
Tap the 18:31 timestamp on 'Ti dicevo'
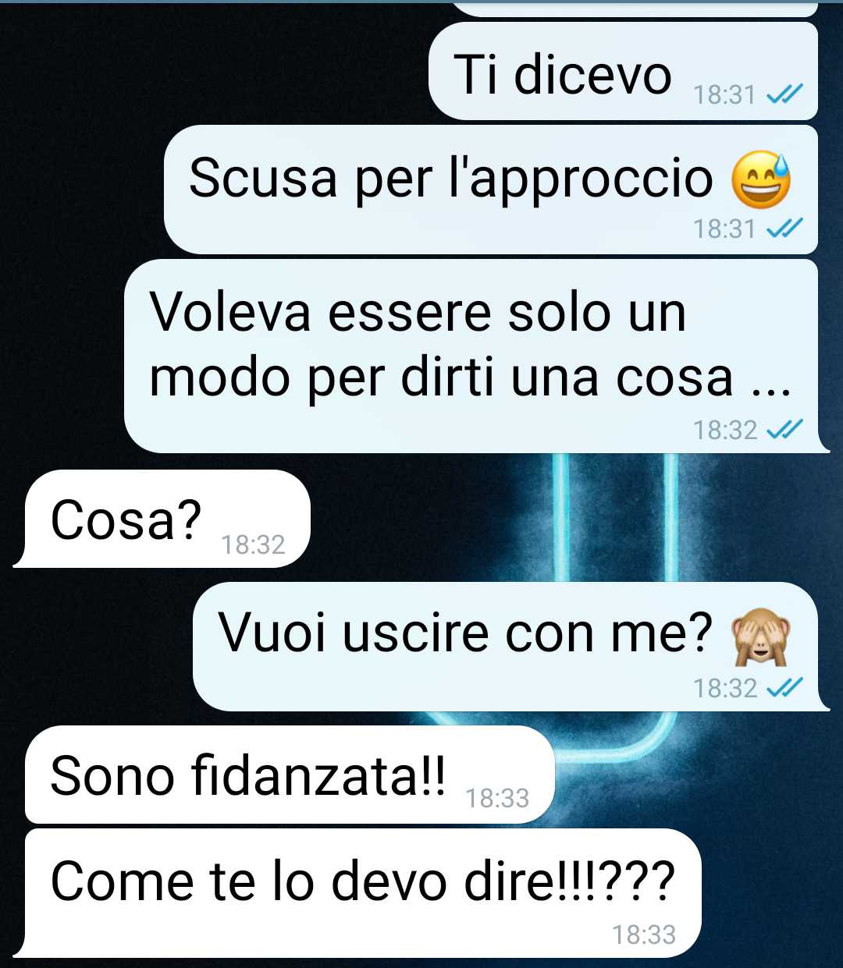(x=724, y=95)
